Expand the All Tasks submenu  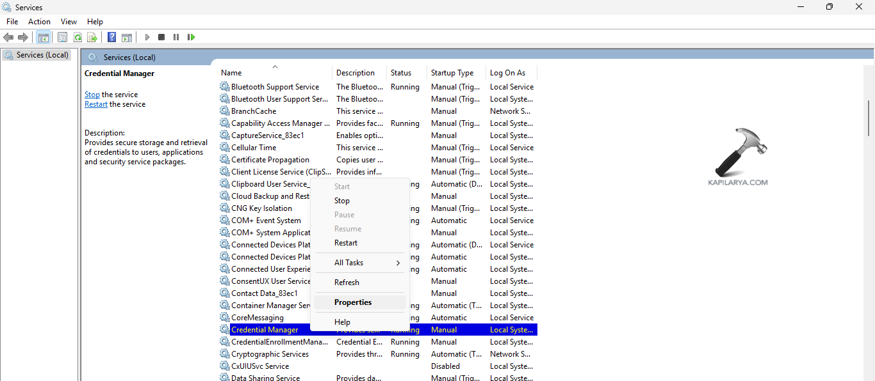point(359,262)
